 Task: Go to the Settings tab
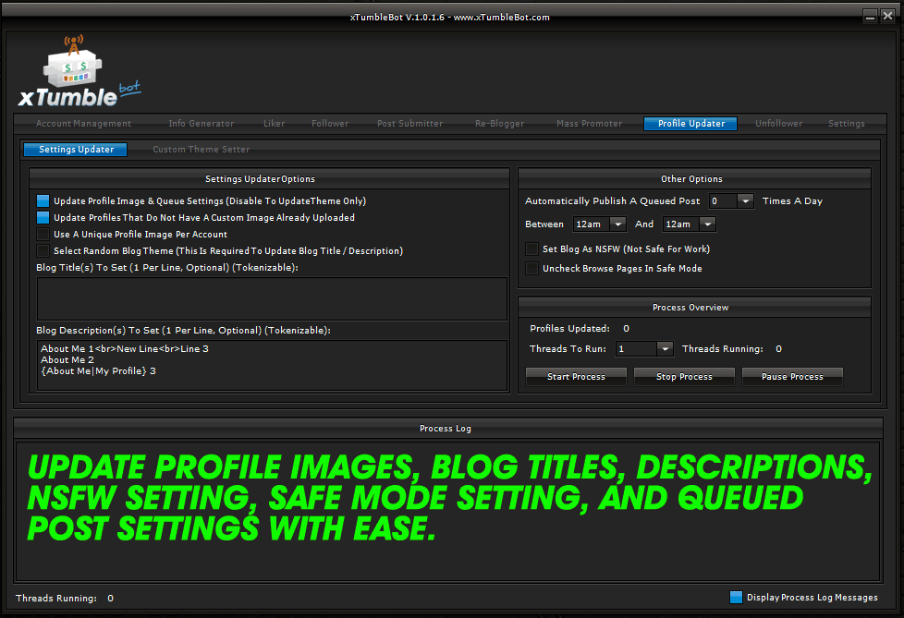coord(847,123)
